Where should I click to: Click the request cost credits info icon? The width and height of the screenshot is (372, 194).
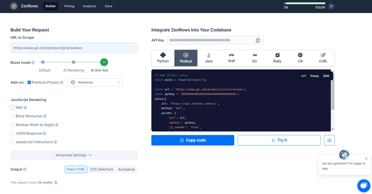pyautogui.click(x=56, y=182)
